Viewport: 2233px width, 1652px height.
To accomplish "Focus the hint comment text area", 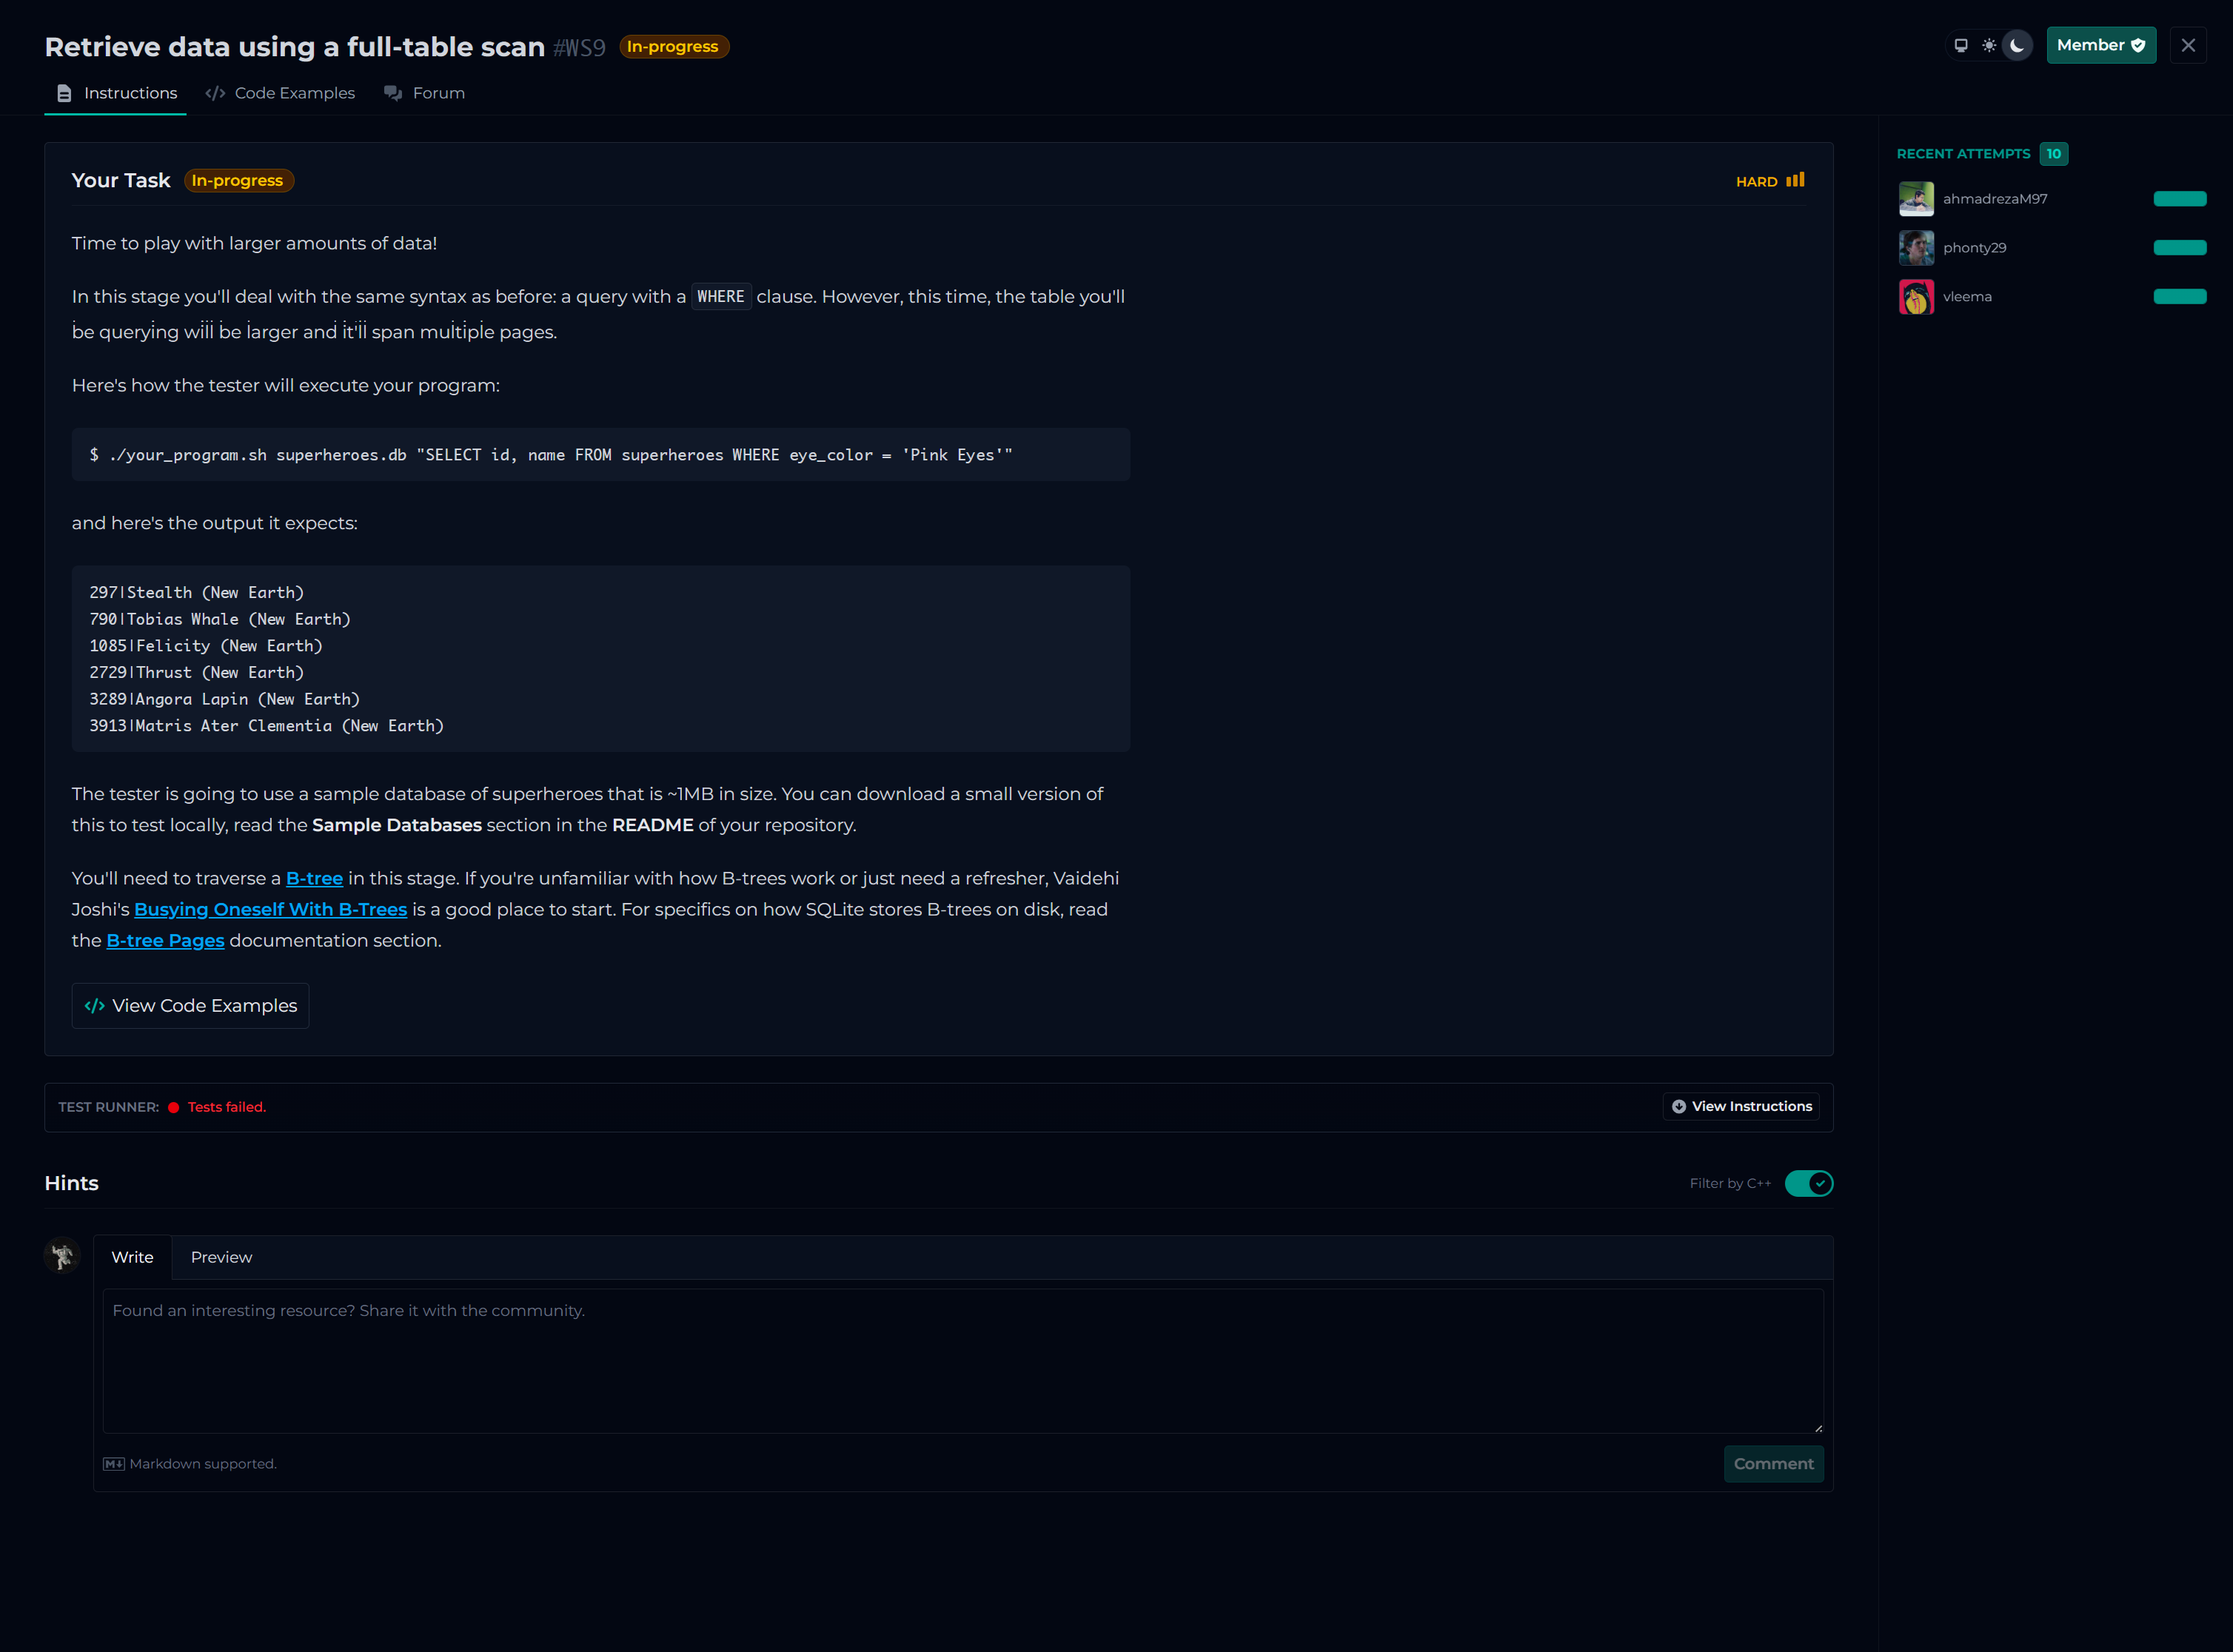I will [962, 1360].
